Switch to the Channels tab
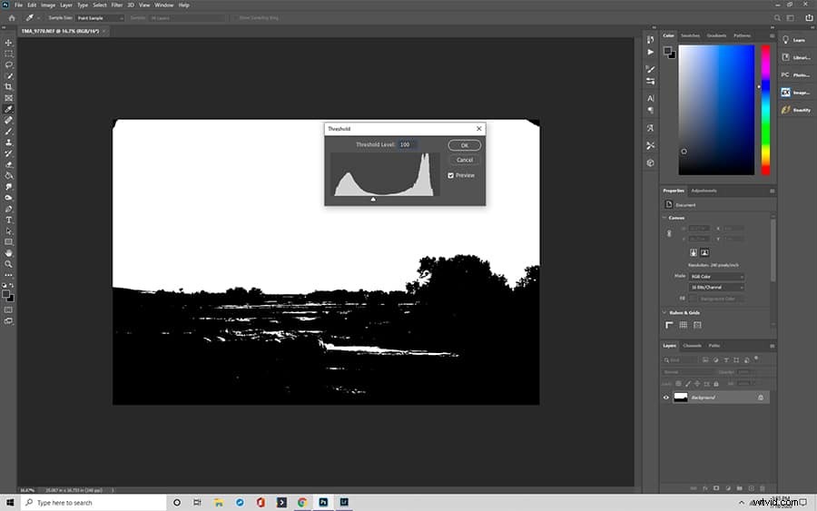 (692, 346)
